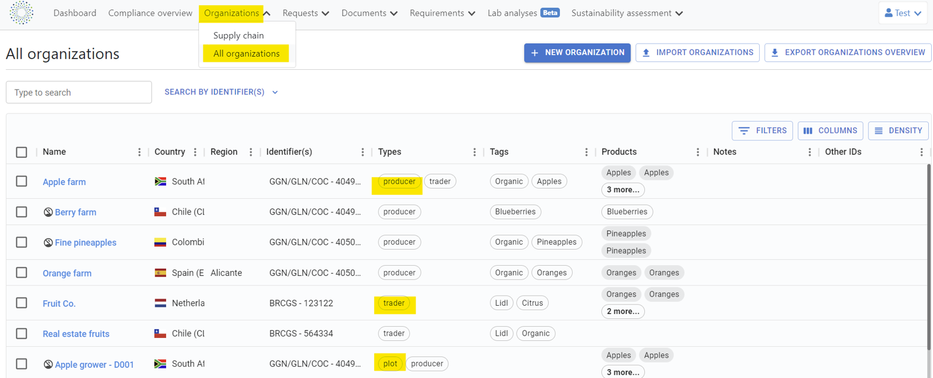Open the Berry farm organization link

pos(75,212)
